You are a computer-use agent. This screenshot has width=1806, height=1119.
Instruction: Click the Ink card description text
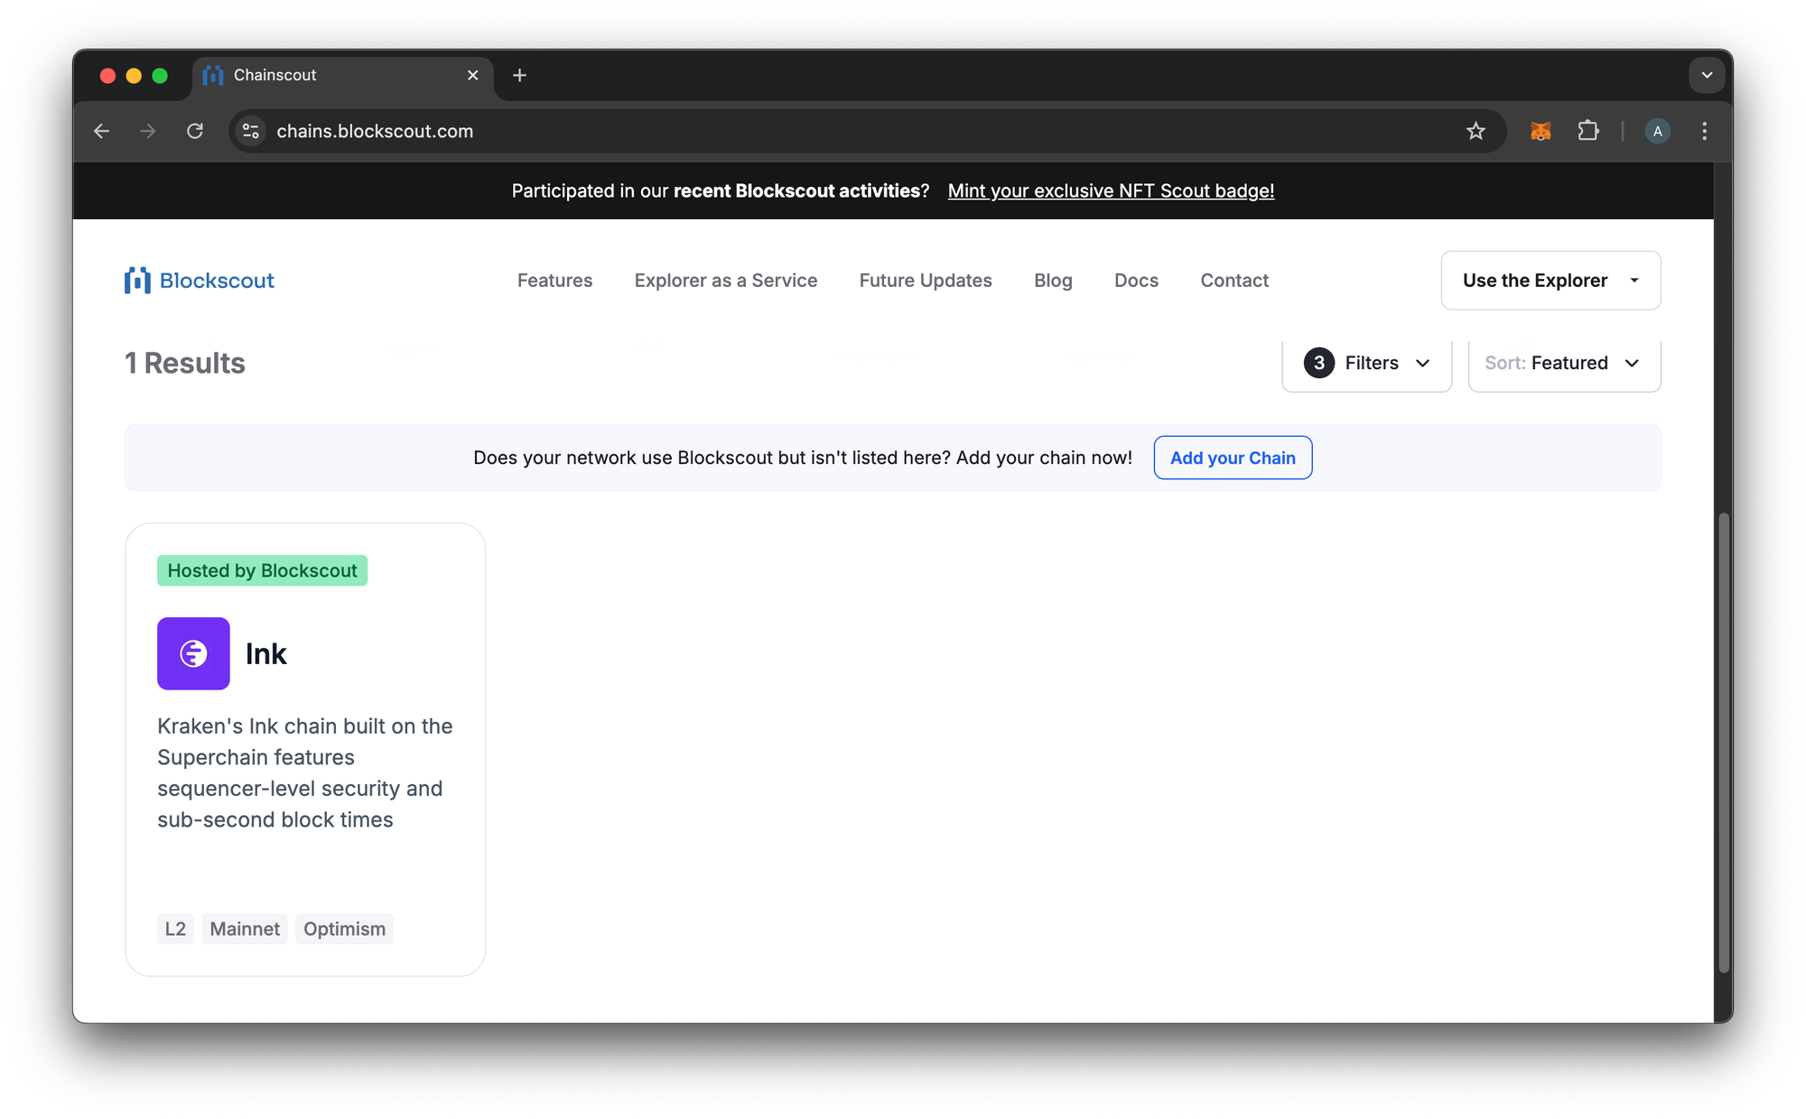click(305, 772)
